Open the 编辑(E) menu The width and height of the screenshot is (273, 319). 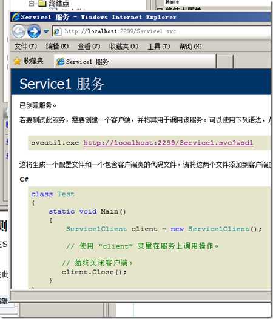(x=57, y=47)
